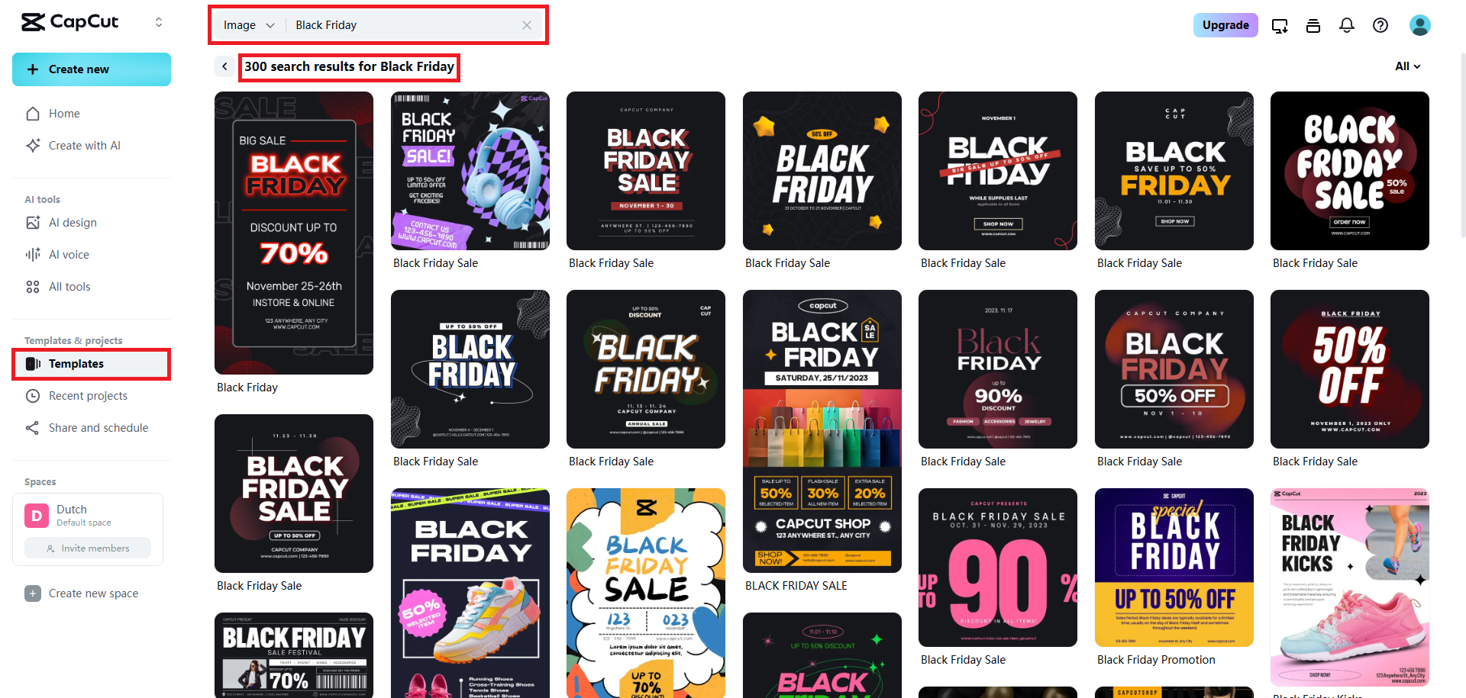Clear the Black Friday search text

pyautogui.click(x=527, y=25)
